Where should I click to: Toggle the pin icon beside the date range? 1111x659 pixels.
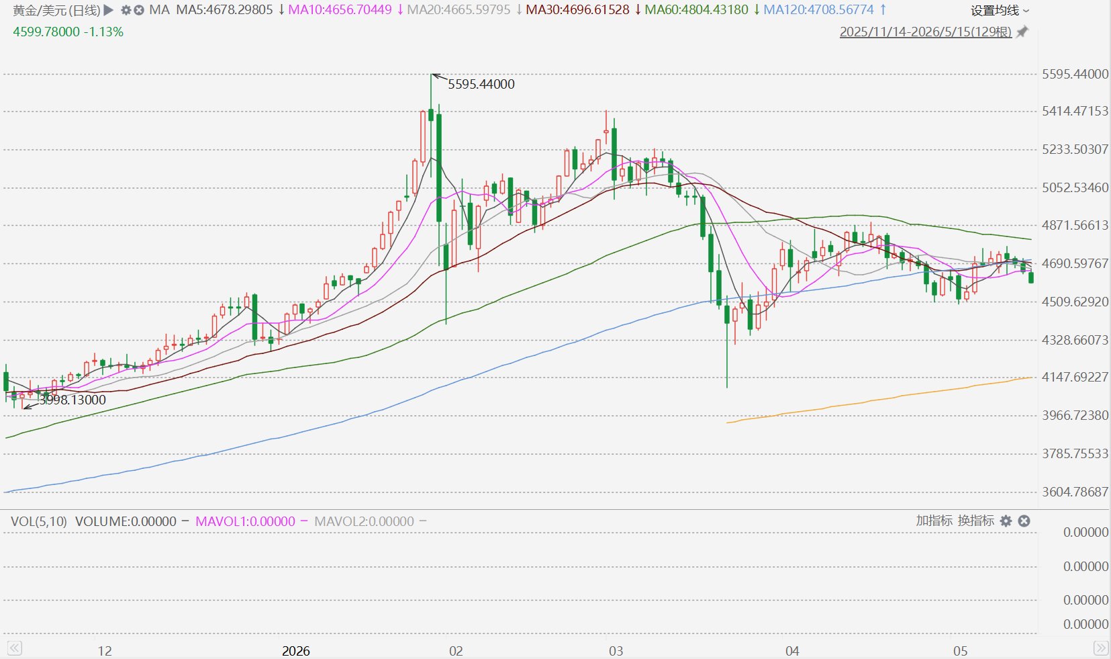[x=1022, y=32]
